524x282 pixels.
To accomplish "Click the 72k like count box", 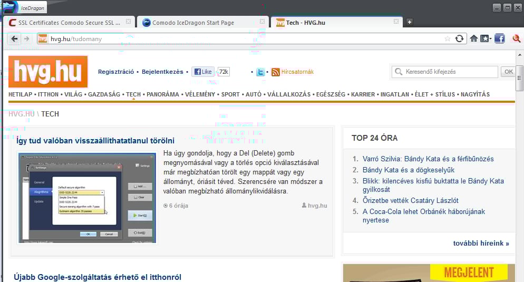I will [x=224, y=72].
